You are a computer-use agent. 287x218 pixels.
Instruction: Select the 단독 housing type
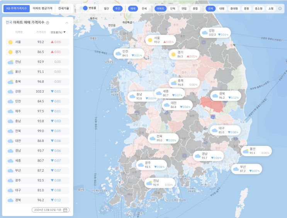(173, 8)
